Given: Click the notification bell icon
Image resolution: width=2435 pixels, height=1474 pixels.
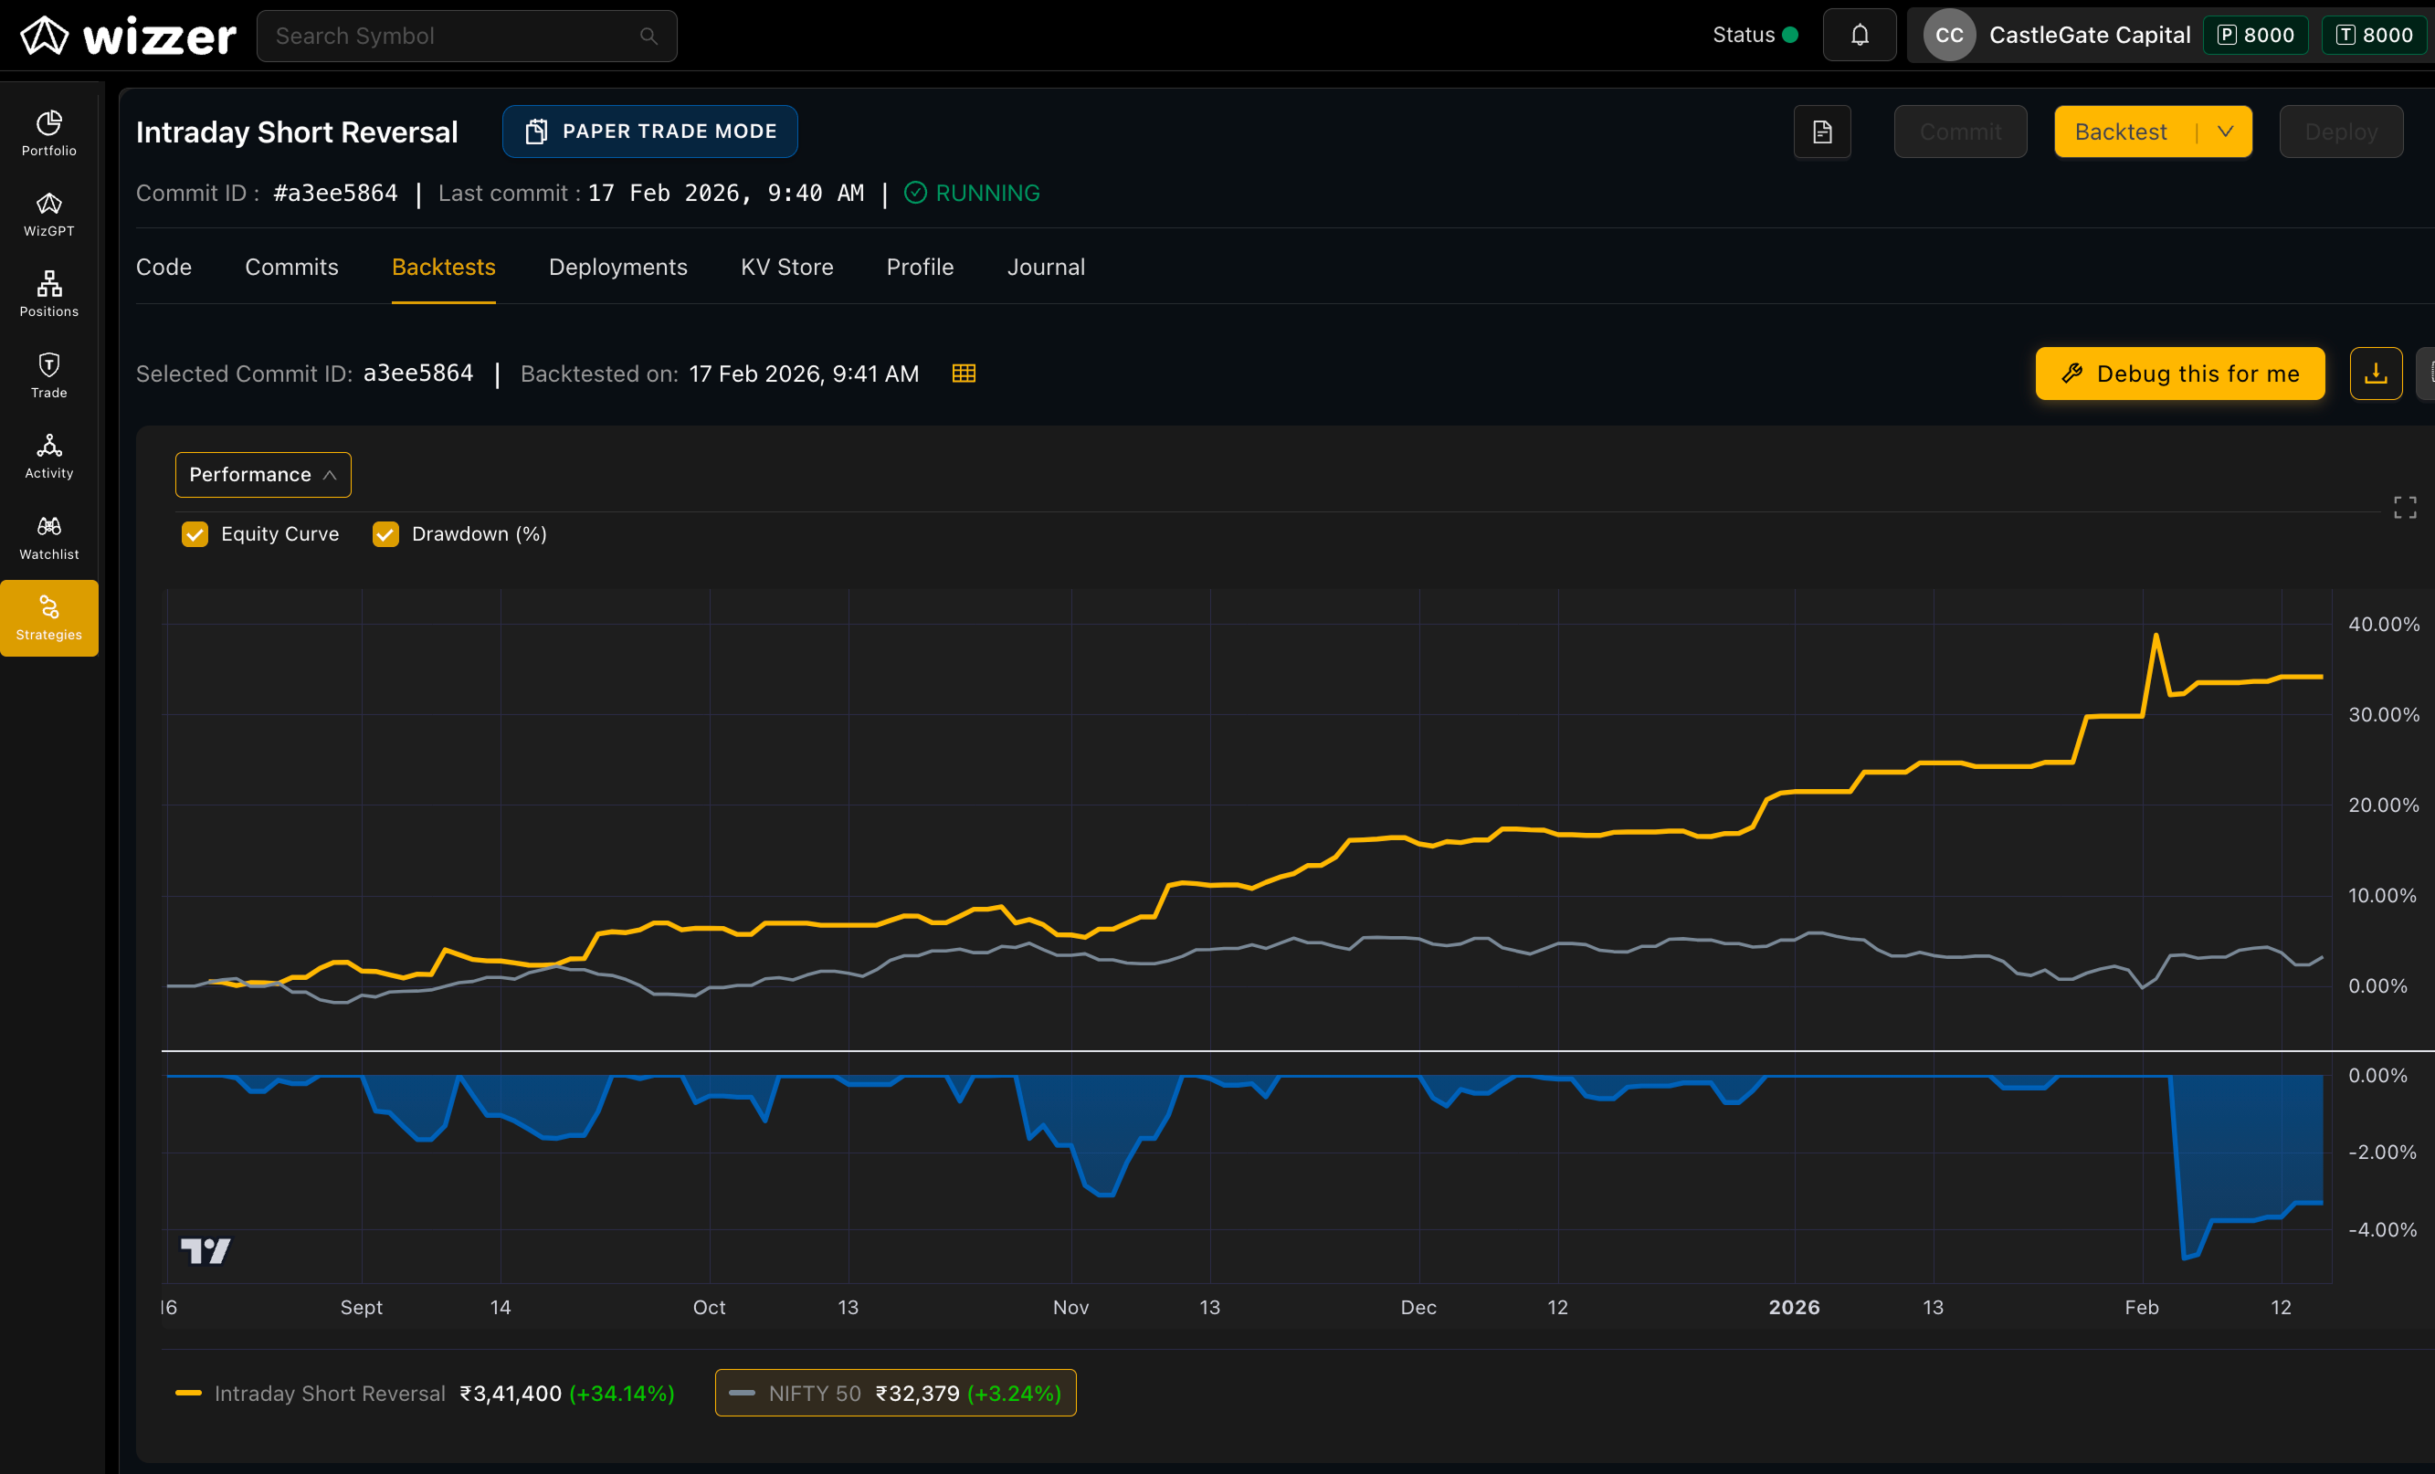Looking at the screenshot, I should [1859, 36].
